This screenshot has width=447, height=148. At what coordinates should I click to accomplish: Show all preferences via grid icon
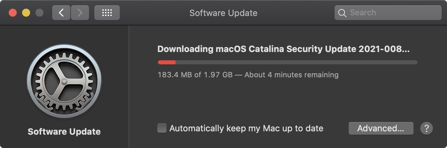107,13
